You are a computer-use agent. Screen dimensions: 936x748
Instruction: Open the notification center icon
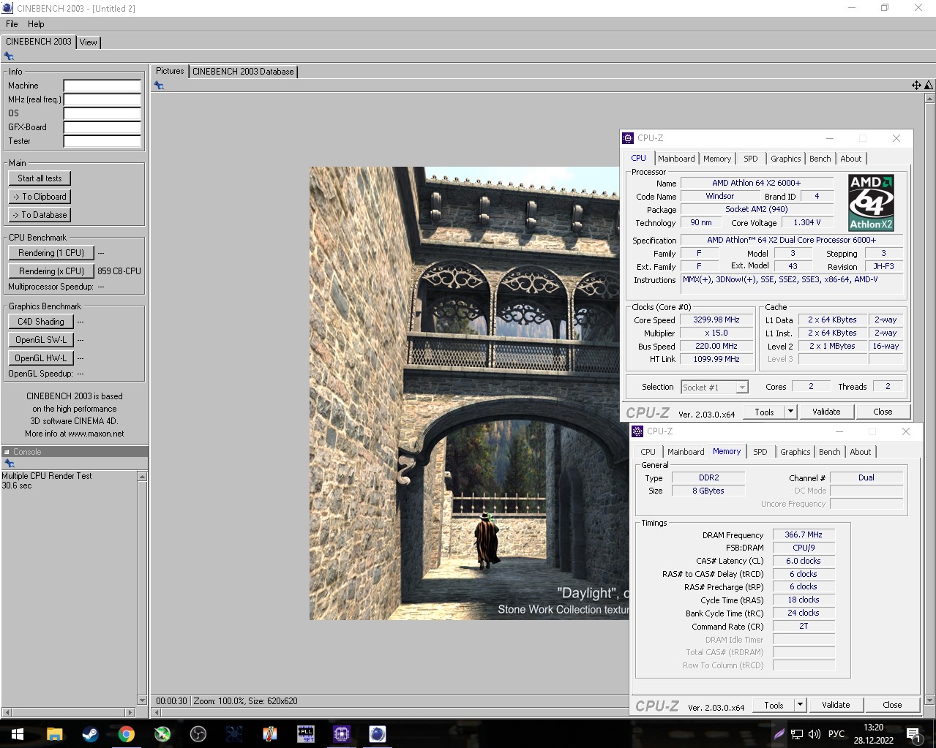(x=913, y=734)
